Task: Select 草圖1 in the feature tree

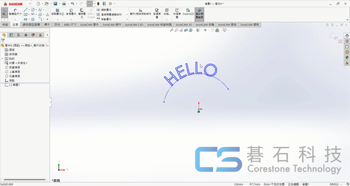Action: click(x=15, y=85)
